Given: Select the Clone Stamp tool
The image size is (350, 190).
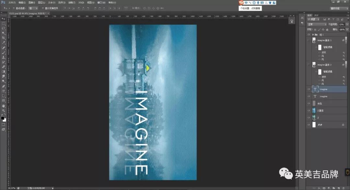Looking at the screenshot, I should click(x=3, y=57).
